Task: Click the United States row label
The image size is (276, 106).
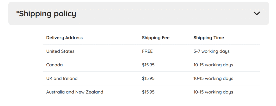Action: coord(60,51)
